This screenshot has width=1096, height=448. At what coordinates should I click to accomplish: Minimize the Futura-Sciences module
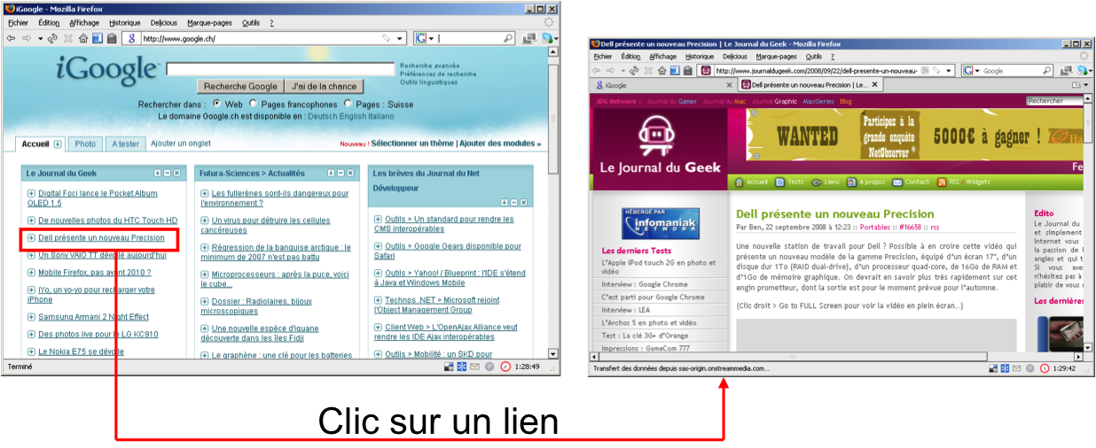tap(341, 174)
